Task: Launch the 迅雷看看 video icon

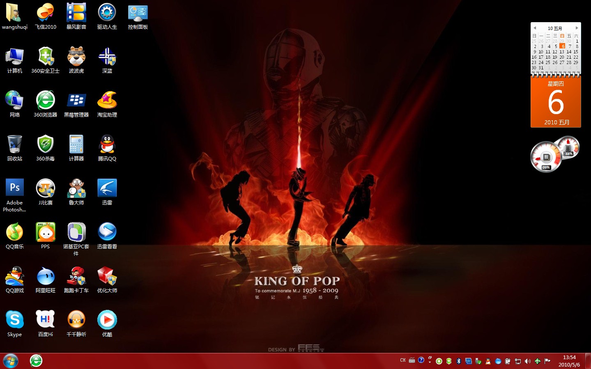Action: (x=107, y=236)
